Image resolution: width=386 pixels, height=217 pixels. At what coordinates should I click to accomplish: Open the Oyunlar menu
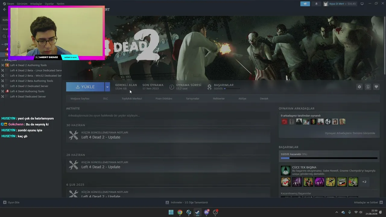tap(49, 4)
